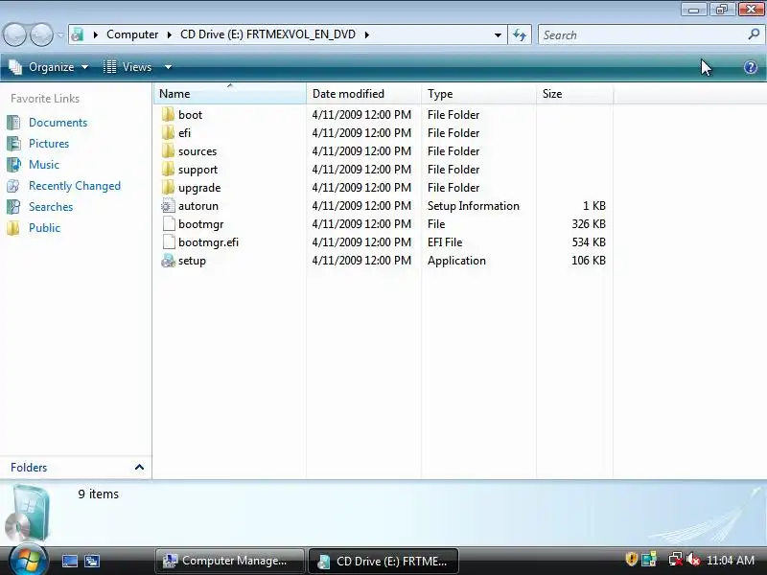Image resolution: width=767 pixels, height=575 pixels.
Task: Select the bootmgr file icon
Action: (x=168, y=224)
